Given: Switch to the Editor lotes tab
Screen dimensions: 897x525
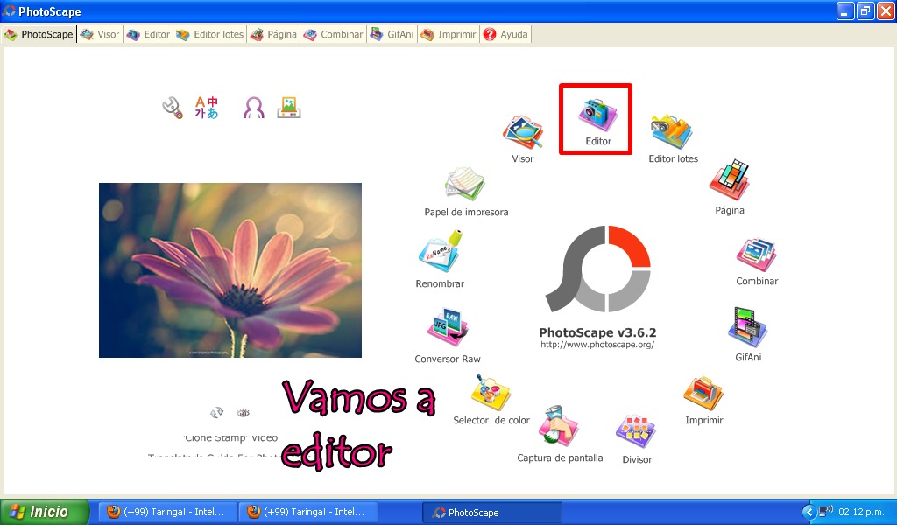Looking at the screenshot, I should point(210,34).
